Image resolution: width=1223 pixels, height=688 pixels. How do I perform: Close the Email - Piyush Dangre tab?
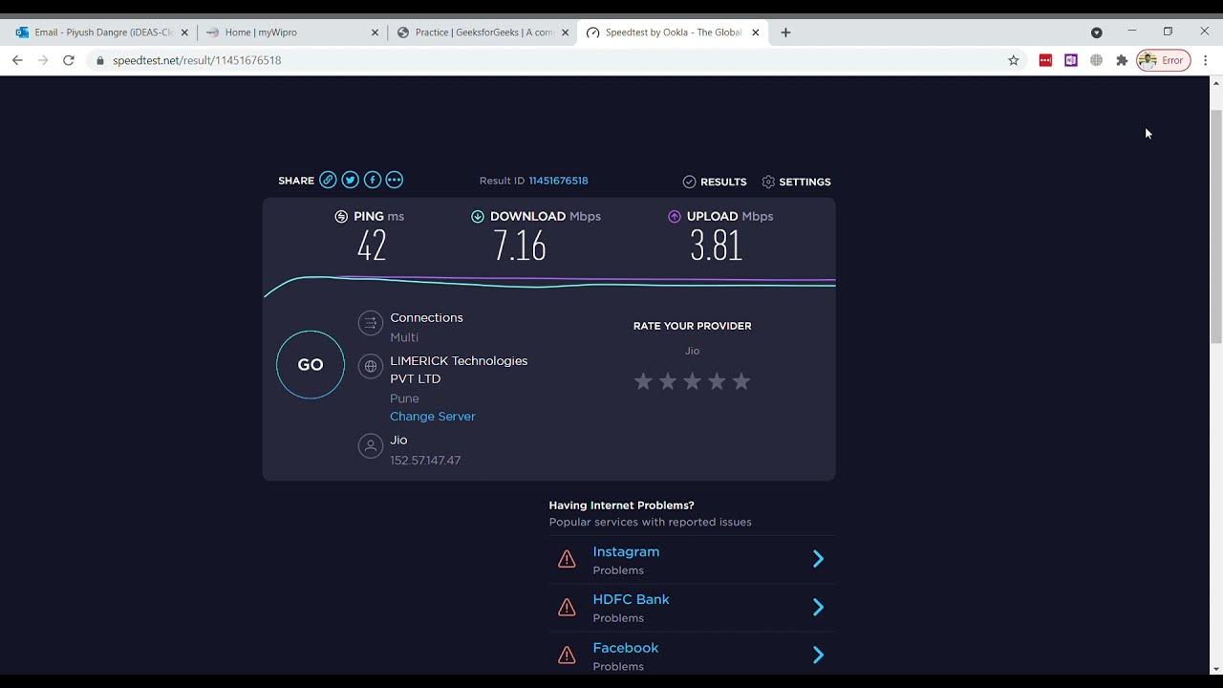pyautogui.click(x=184, y=32)
